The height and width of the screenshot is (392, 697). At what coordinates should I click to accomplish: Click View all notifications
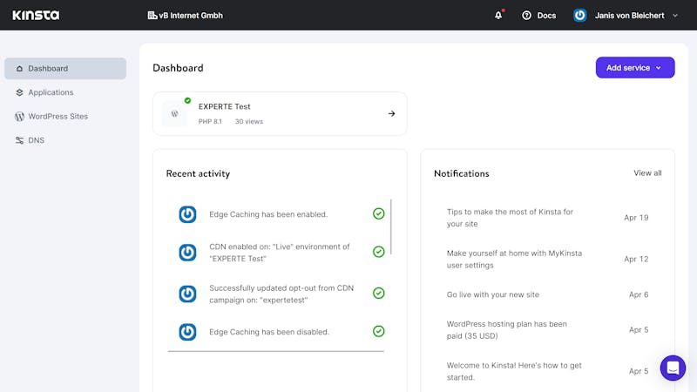[x=647, y=172]
